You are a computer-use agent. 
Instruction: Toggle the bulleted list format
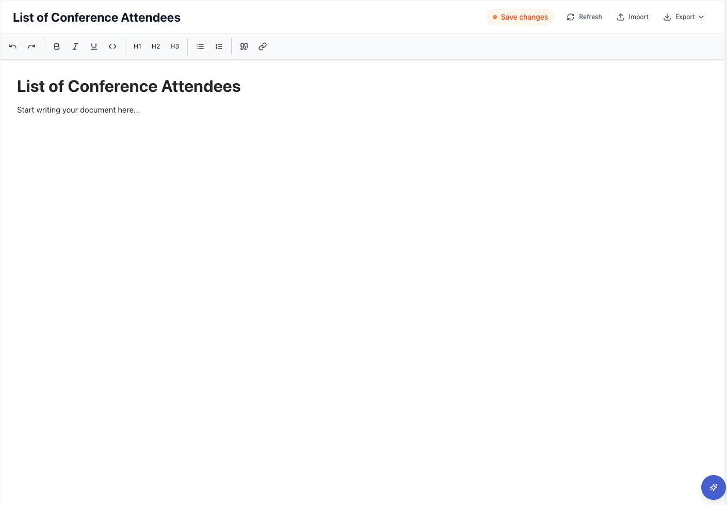point(200,46)
